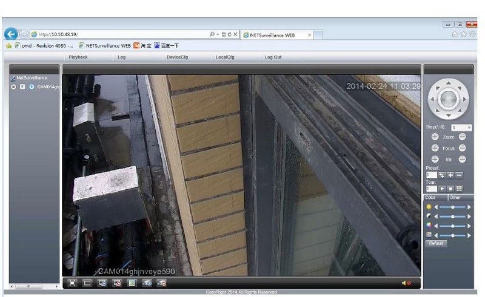485x297 pixels.
Task: Open the DeviceCfg menu
Action: (x=177, y=57)
